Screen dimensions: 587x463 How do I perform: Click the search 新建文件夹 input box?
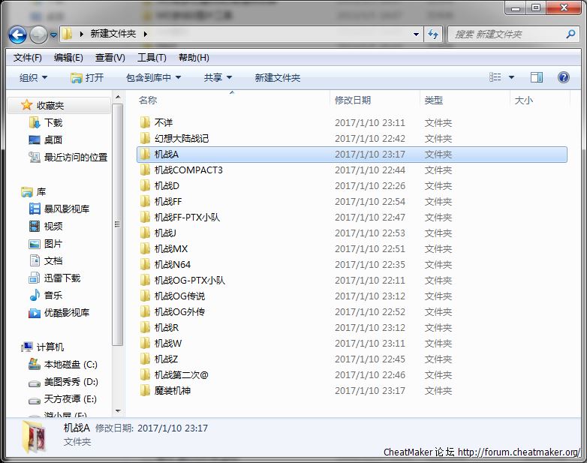507,34
